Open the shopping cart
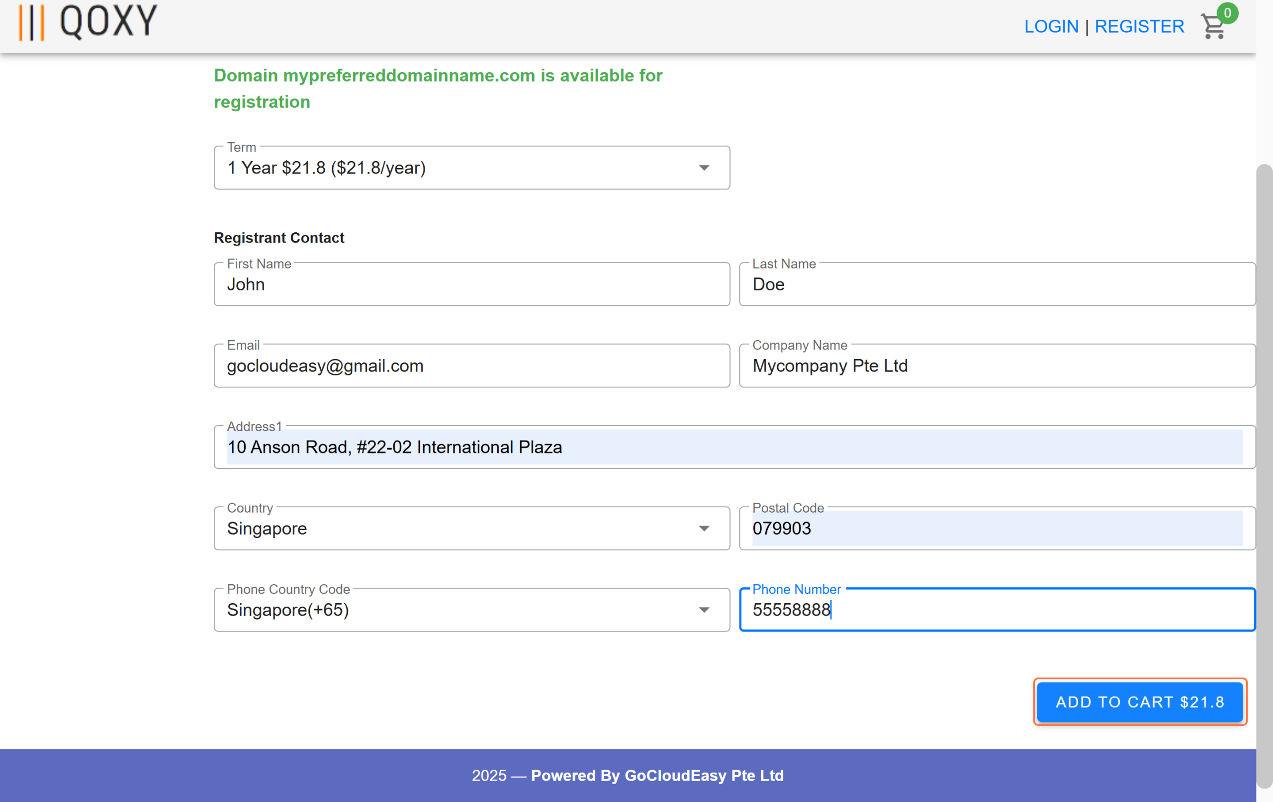Viewport: 1273px width, 802px height. coord(1213,27)
